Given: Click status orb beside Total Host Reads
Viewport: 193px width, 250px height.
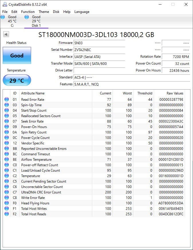Looking at the screenshot, I should point(7,214).
